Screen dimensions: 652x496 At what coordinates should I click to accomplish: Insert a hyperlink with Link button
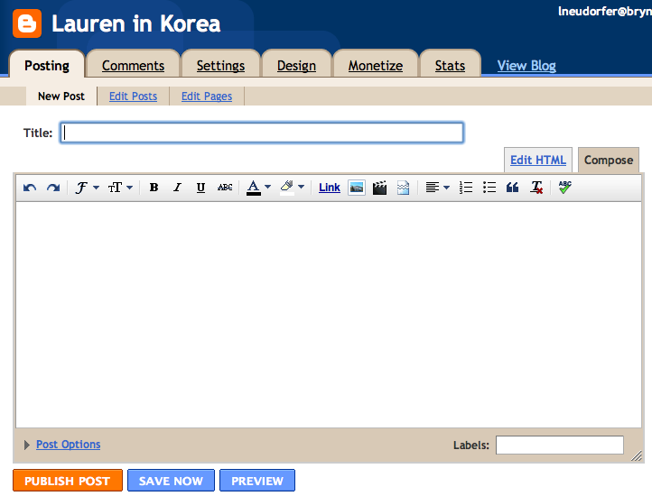(x=330, y=188)
